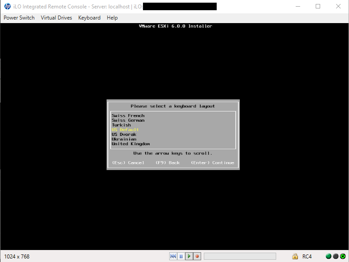349x262 pixels.
Task: Click the gray status indicator circle
Action: click(x=336, y=256)
